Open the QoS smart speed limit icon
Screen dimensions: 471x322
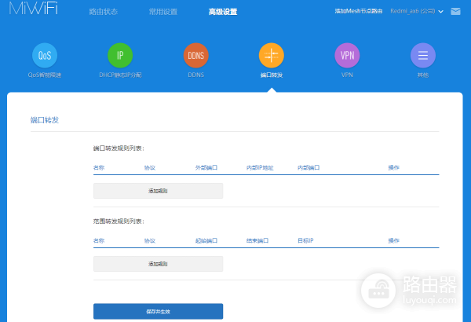45,56
